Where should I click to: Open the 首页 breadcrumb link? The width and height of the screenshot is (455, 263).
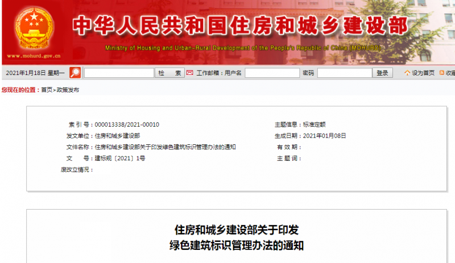tap(47, 90)
